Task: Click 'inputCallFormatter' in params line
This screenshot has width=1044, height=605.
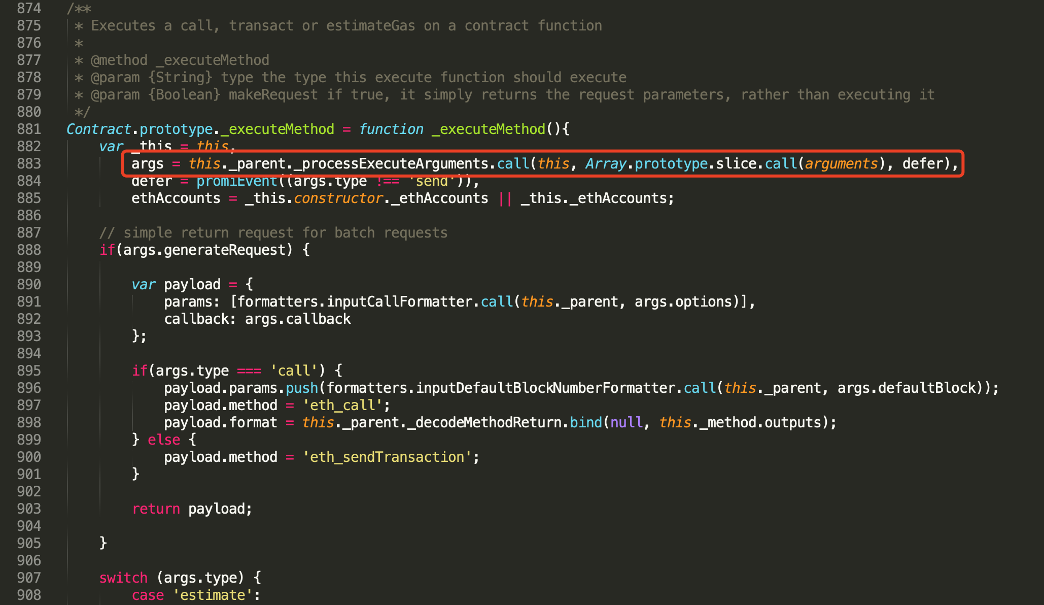Action: click(400, 301)
